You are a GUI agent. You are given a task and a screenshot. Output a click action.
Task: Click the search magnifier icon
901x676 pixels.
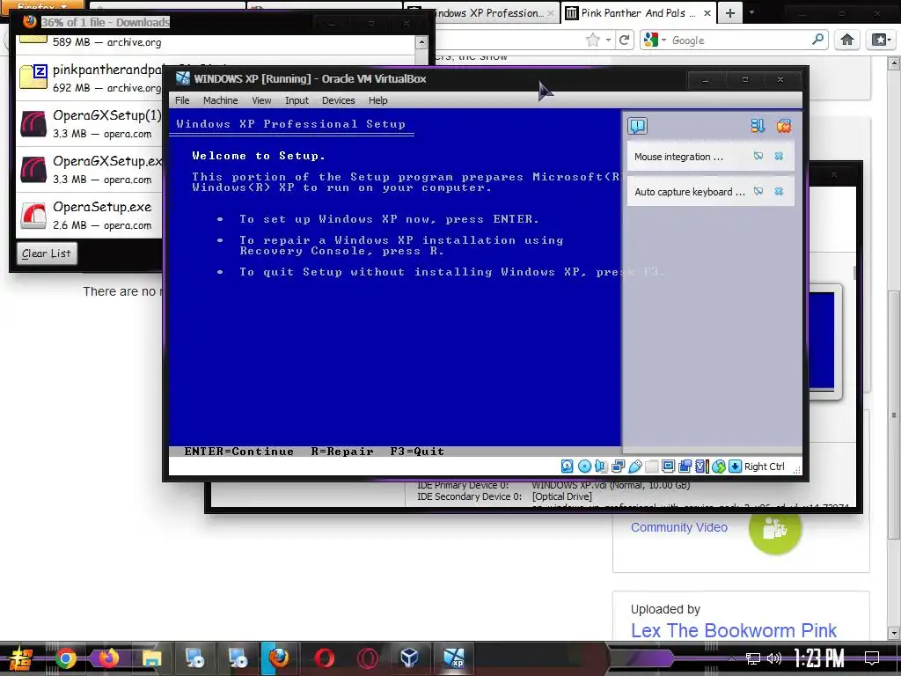817,40
